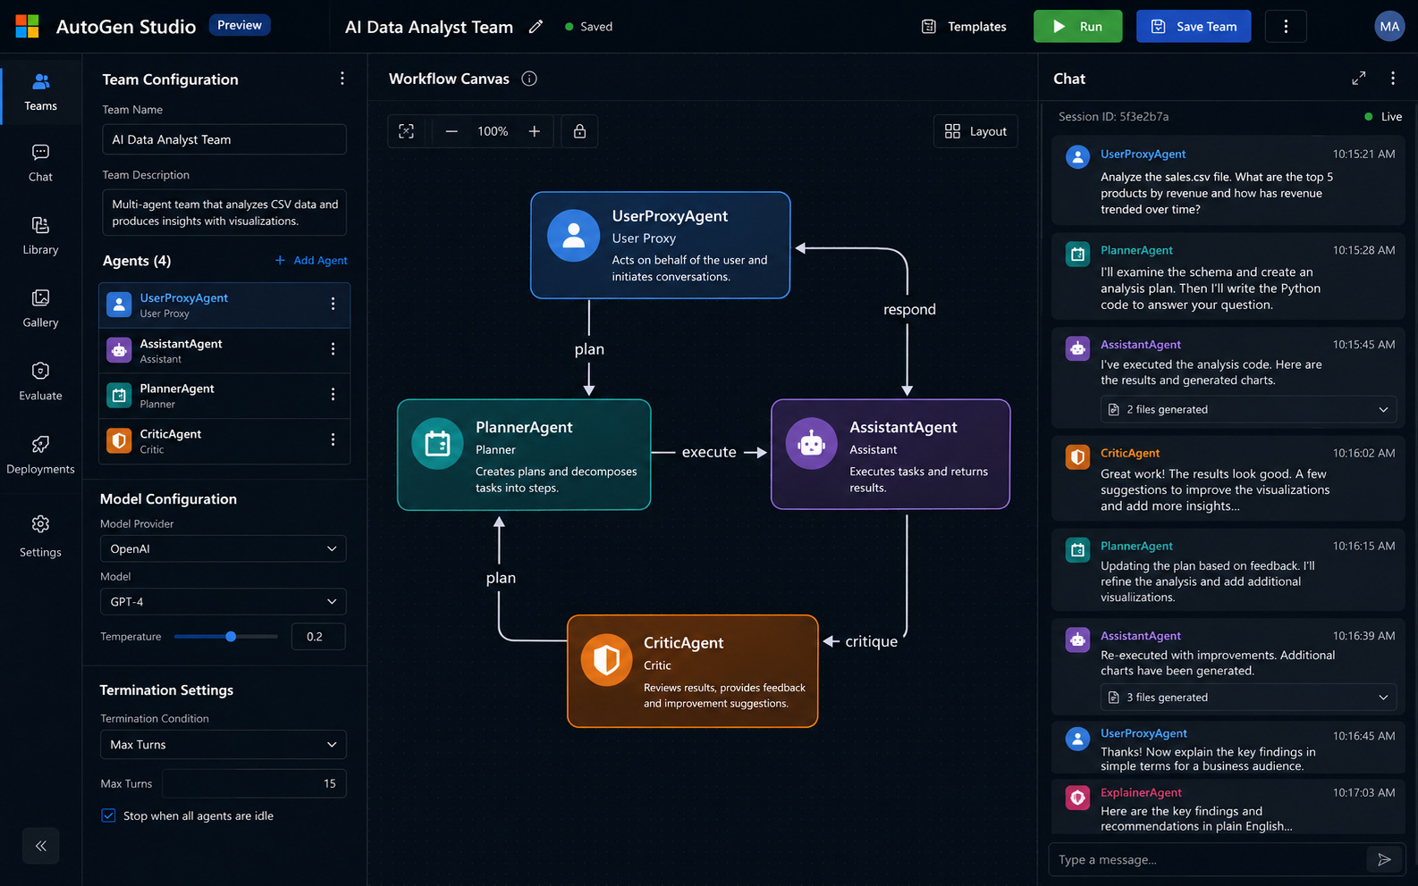Click the respond edge label
The height and width of the screenshot is (886, 1418).
point(909,309)
